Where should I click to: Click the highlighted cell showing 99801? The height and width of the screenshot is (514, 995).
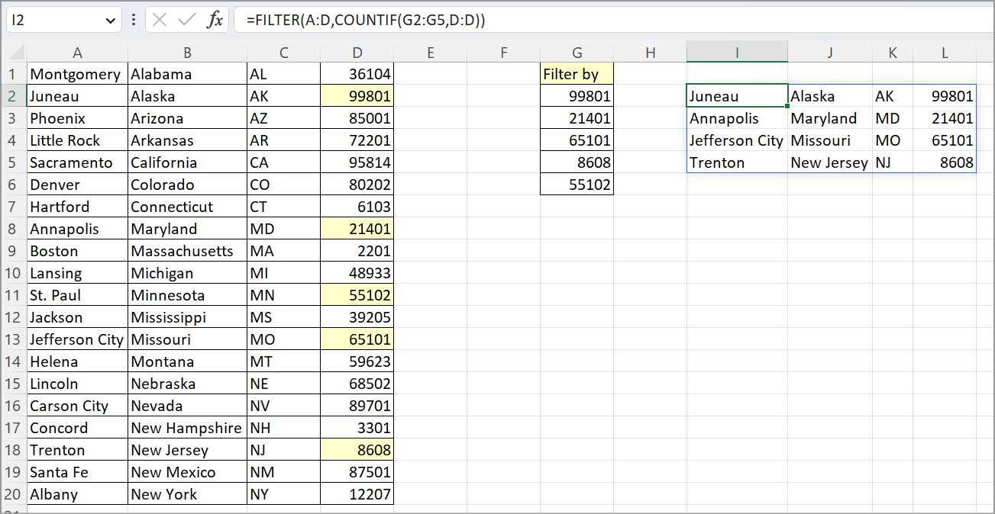click(357, 96)
